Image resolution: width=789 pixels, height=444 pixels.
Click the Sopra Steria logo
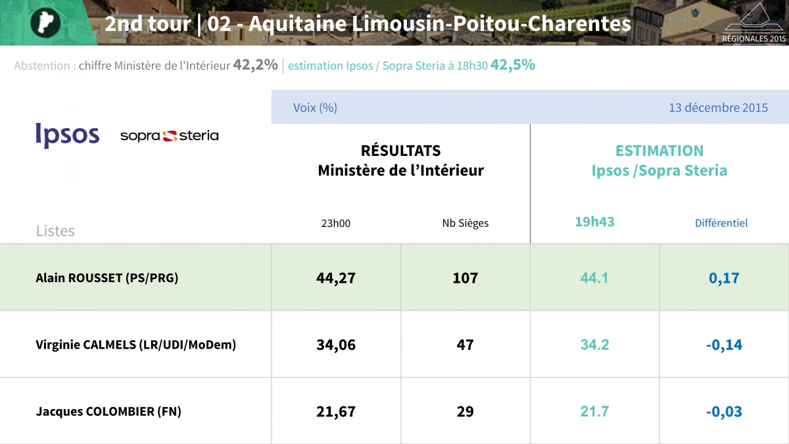pyautogui.click(x=169, y=136)
